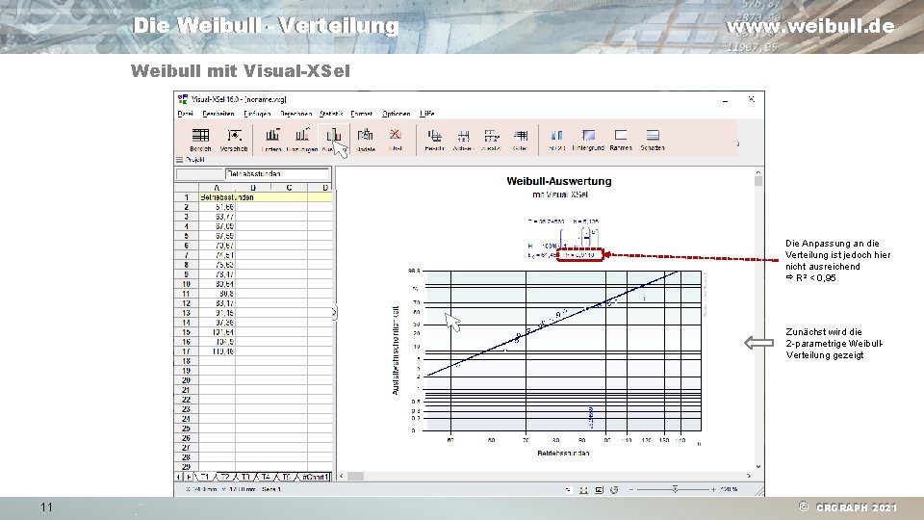Select column header B
This screenshot has height=520, width=924.
tap(253, 188)
